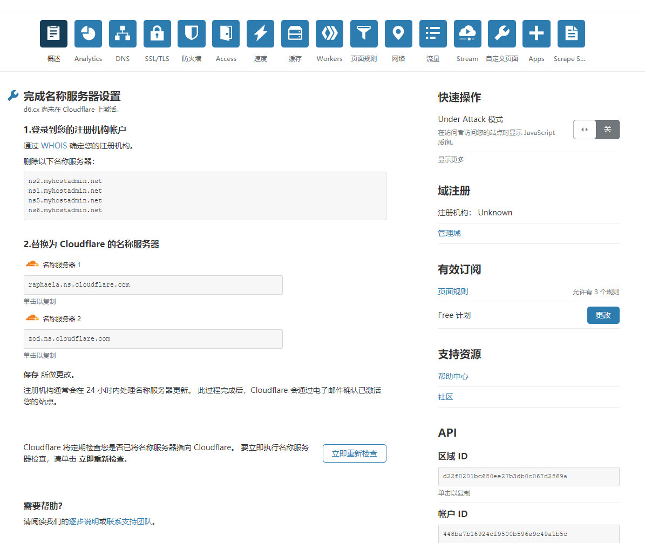The height and width of the screenshot is (543, 645).
Task: Click the 立即重新检查 button
Action: (355, 453)
